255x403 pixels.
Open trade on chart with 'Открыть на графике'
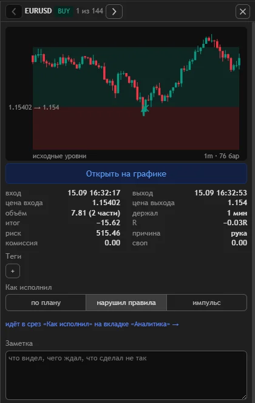tap(126, 173)
